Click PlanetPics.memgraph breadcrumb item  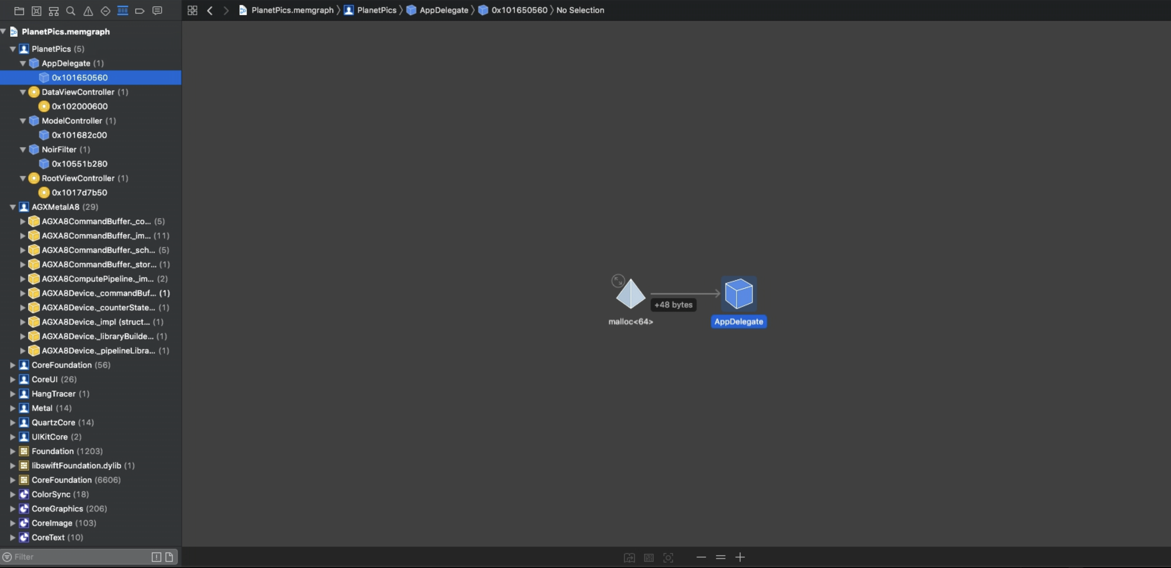click(292, 10)
